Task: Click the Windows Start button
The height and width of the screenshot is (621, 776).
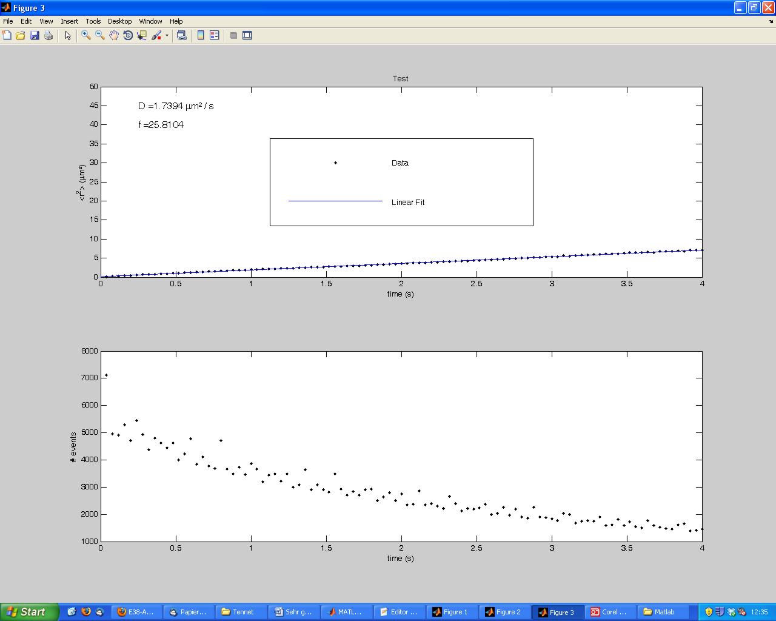Action: click(x=28, y=612)
